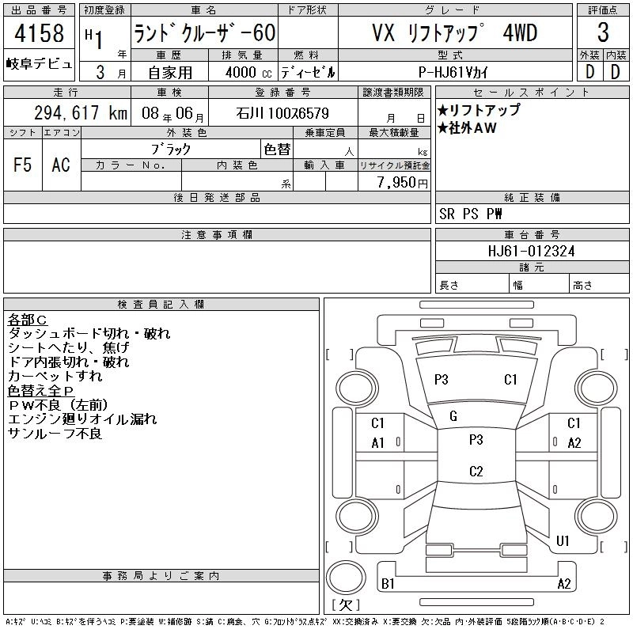Click the B1 mark on the rear bumper
Screen dimensions: 633x633
tap(388, 584)
